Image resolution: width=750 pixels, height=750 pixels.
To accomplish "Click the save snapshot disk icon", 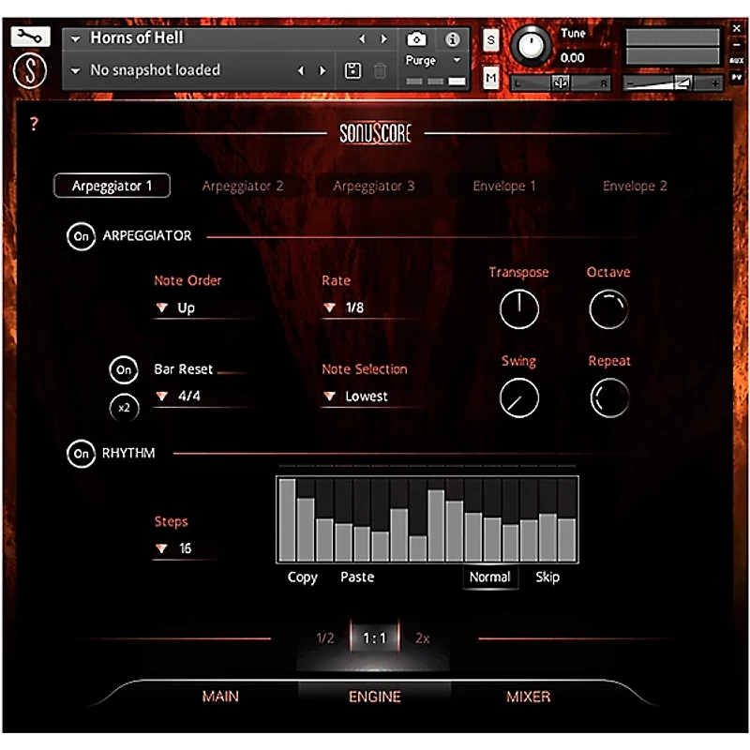I will [352, 70].
